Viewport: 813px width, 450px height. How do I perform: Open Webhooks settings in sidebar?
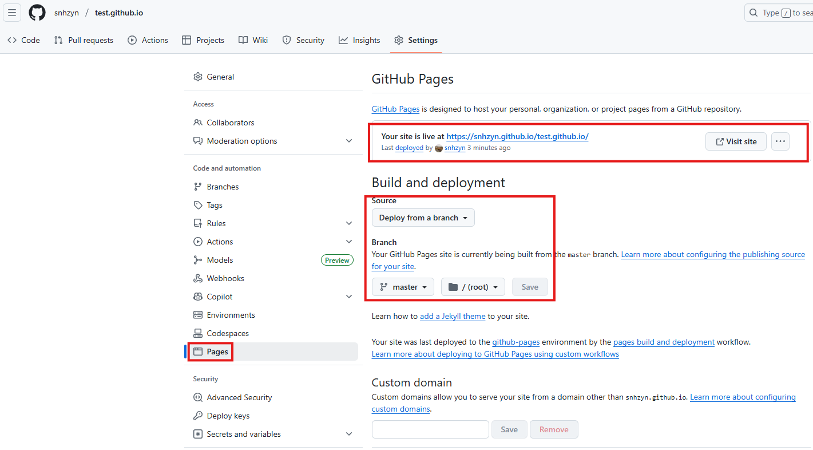point(225,278)
